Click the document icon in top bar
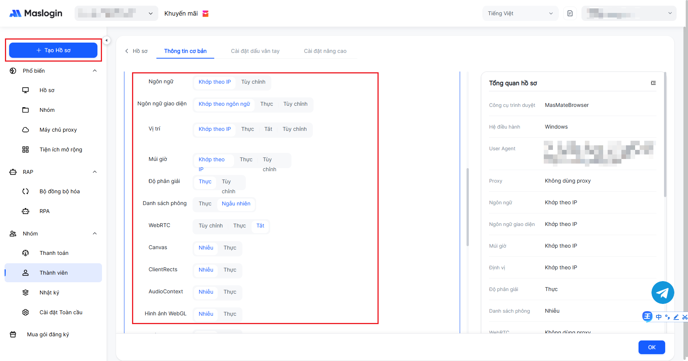The image size is (688, 361). coord(570,14)
